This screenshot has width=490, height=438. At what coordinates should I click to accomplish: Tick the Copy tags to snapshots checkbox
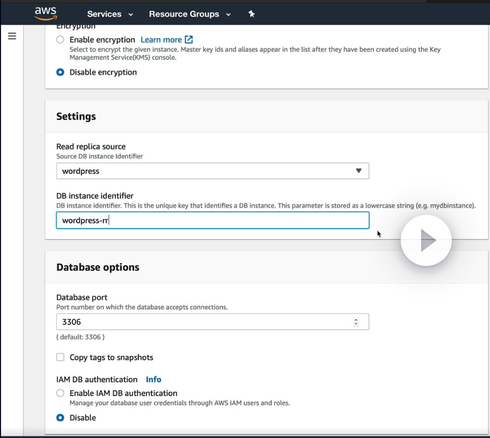tap(60, 357)
